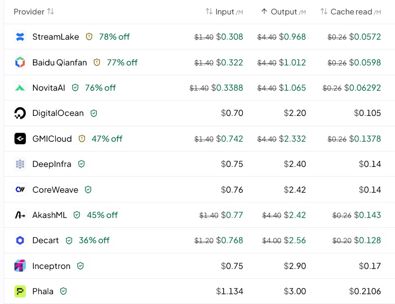Viewport: 395px width, 304px height.
Task: Click the NovitaAI green logo icon
Action: (20, 88)
